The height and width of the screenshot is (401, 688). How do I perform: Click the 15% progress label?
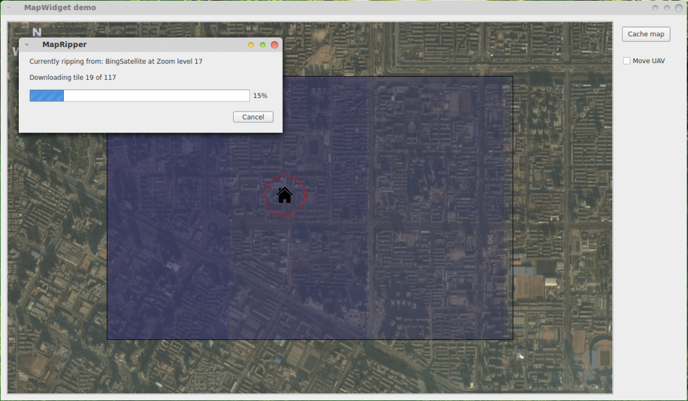260,96
